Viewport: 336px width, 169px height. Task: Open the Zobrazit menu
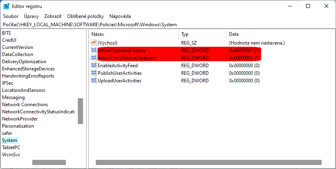(x=53, y=16)
